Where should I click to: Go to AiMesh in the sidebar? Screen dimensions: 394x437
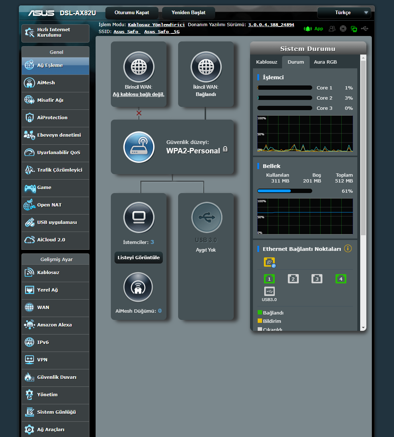point(55,83)
